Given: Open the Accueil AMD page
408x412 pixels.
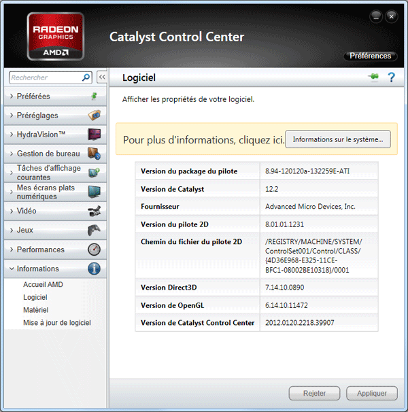Looking at the screenshot, I should click(x=43, y=285).
